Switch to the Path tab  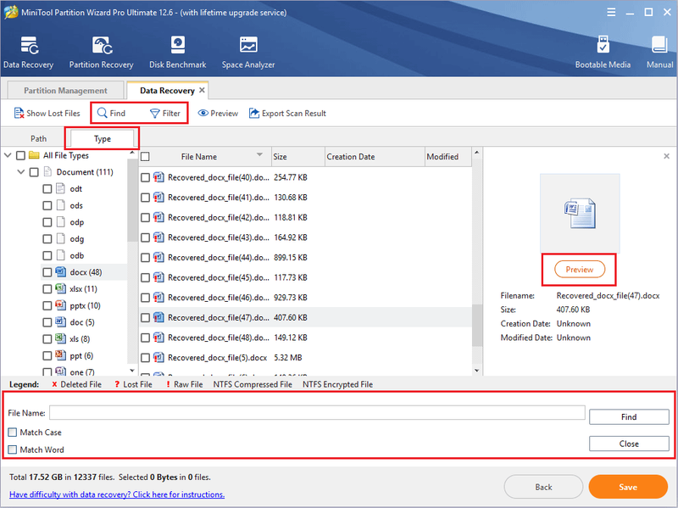[38, 138]
